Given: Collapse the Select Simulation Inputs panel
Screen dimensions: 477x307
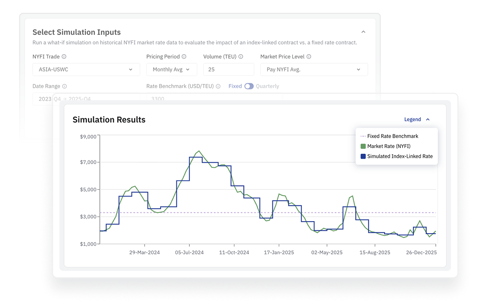Looking at the screenshot, I should (363, 32).
